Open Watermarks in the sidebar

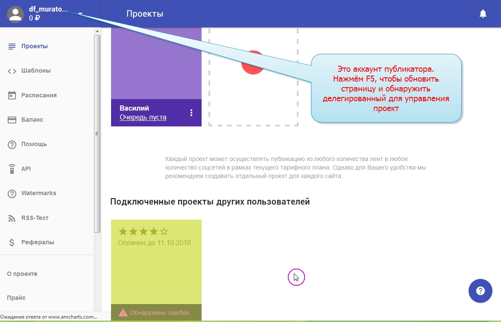[x=38, y=193]
